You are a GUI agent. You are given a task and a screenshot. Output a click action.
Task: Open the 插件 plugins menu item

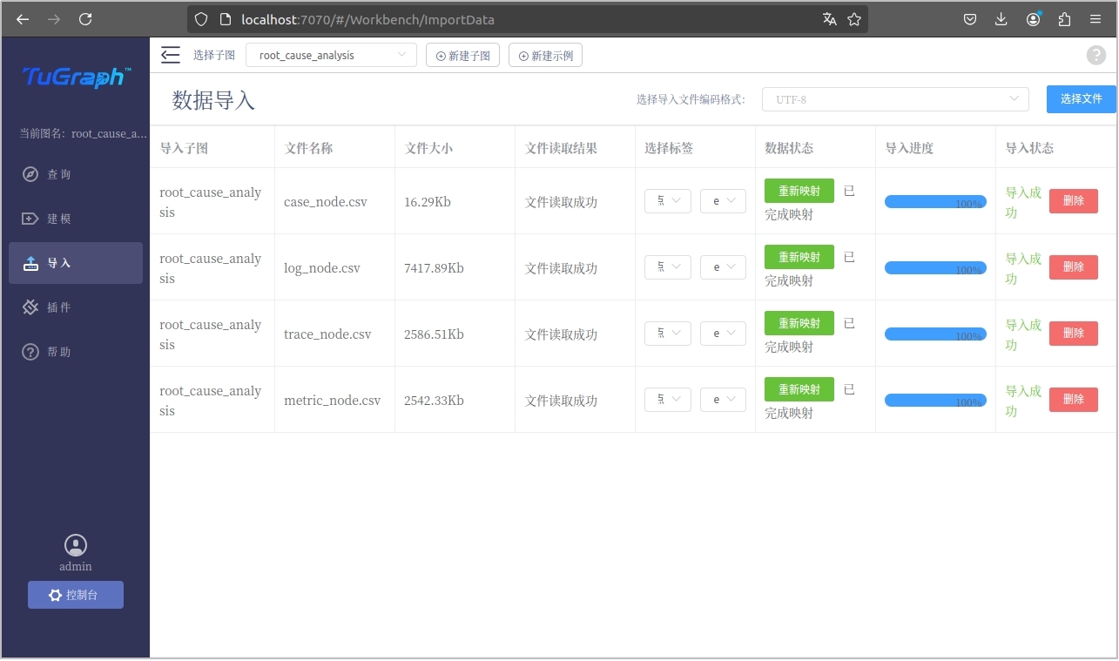[59, 307]
